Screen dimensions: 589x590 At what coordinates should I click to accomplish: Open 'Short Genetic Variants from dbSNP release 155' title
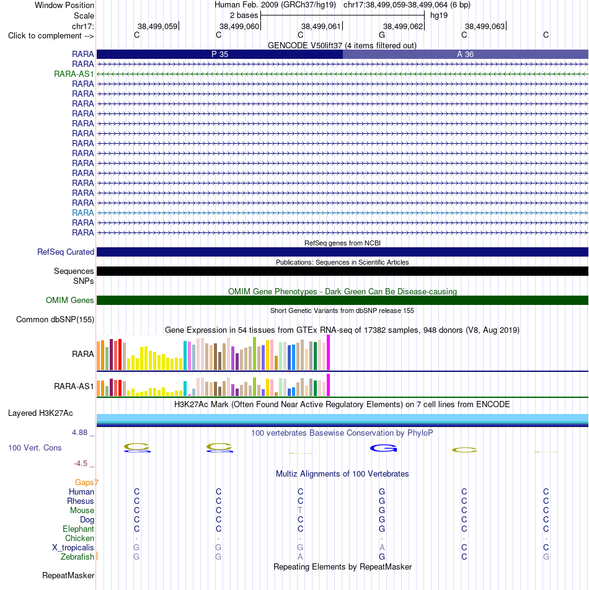click(342, 311)
